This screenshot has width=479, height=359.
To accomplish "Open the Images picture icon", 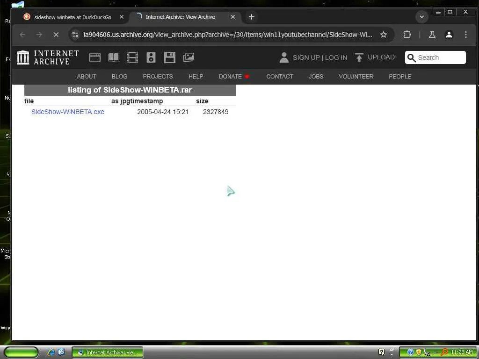I will (189, 57).
